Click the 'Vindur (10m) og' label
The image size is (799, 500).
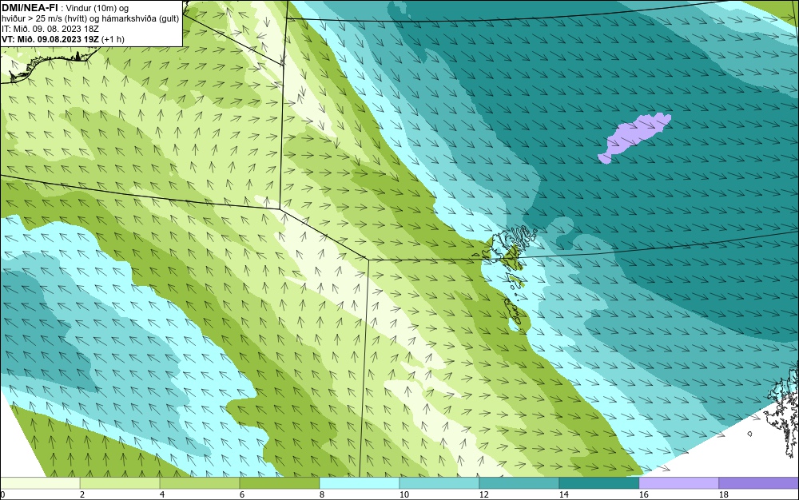98,8
